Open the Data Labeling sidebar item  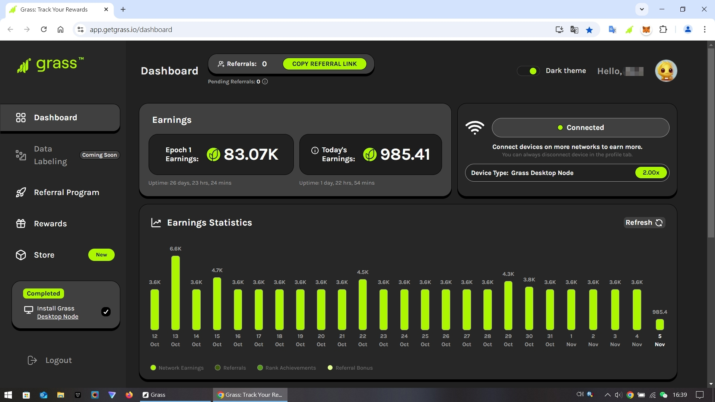click(x=50, y=155)
